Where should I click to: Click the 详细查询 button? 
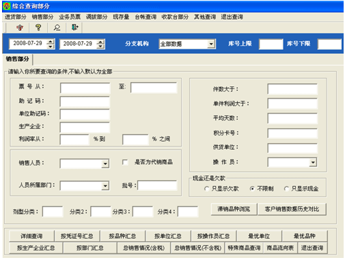coord(31,236)
